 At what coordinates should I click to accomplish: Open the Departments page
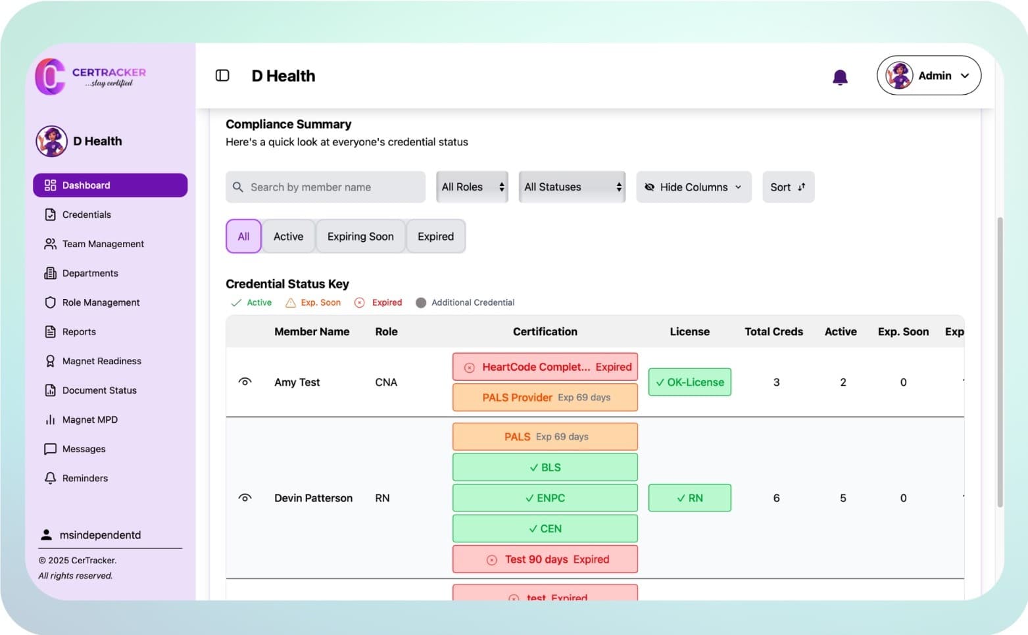(90, 273)
